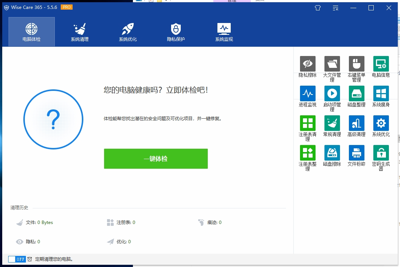Toggle the scheduled cleanup OFF switch
The height and width of the screenshot is (267, 400).
tap(17, 259)
